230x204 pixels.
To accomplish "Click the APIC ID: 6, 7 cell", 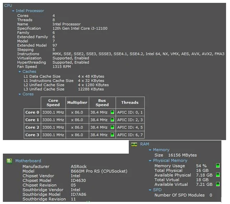I will (130, 135).
